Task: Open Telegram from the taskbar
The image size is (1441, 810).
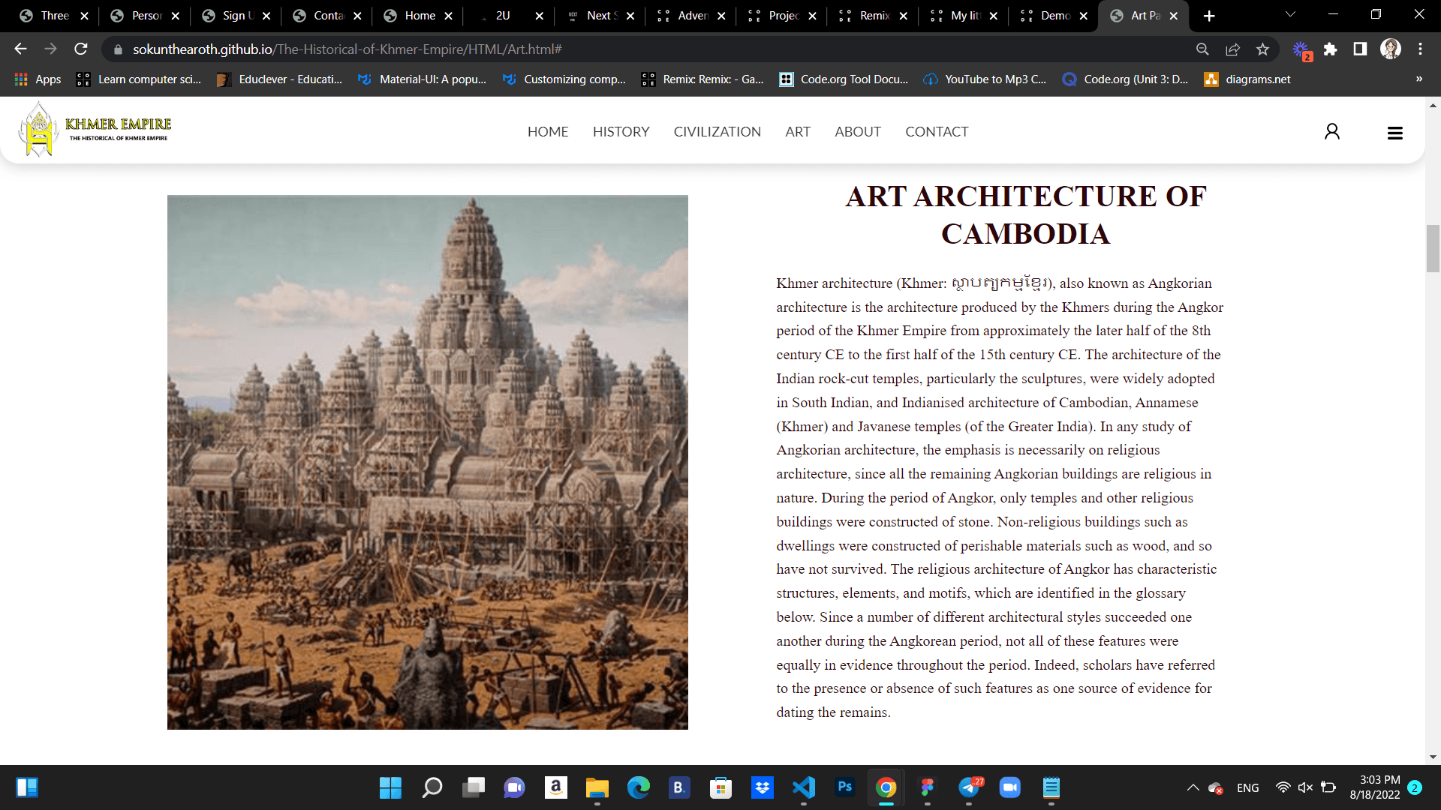Action: point(970,787)
